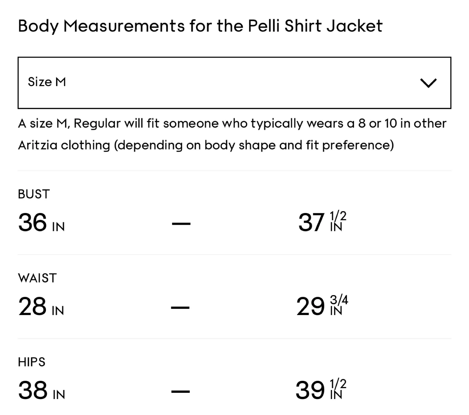Select the WAIST label

(37, 278)
